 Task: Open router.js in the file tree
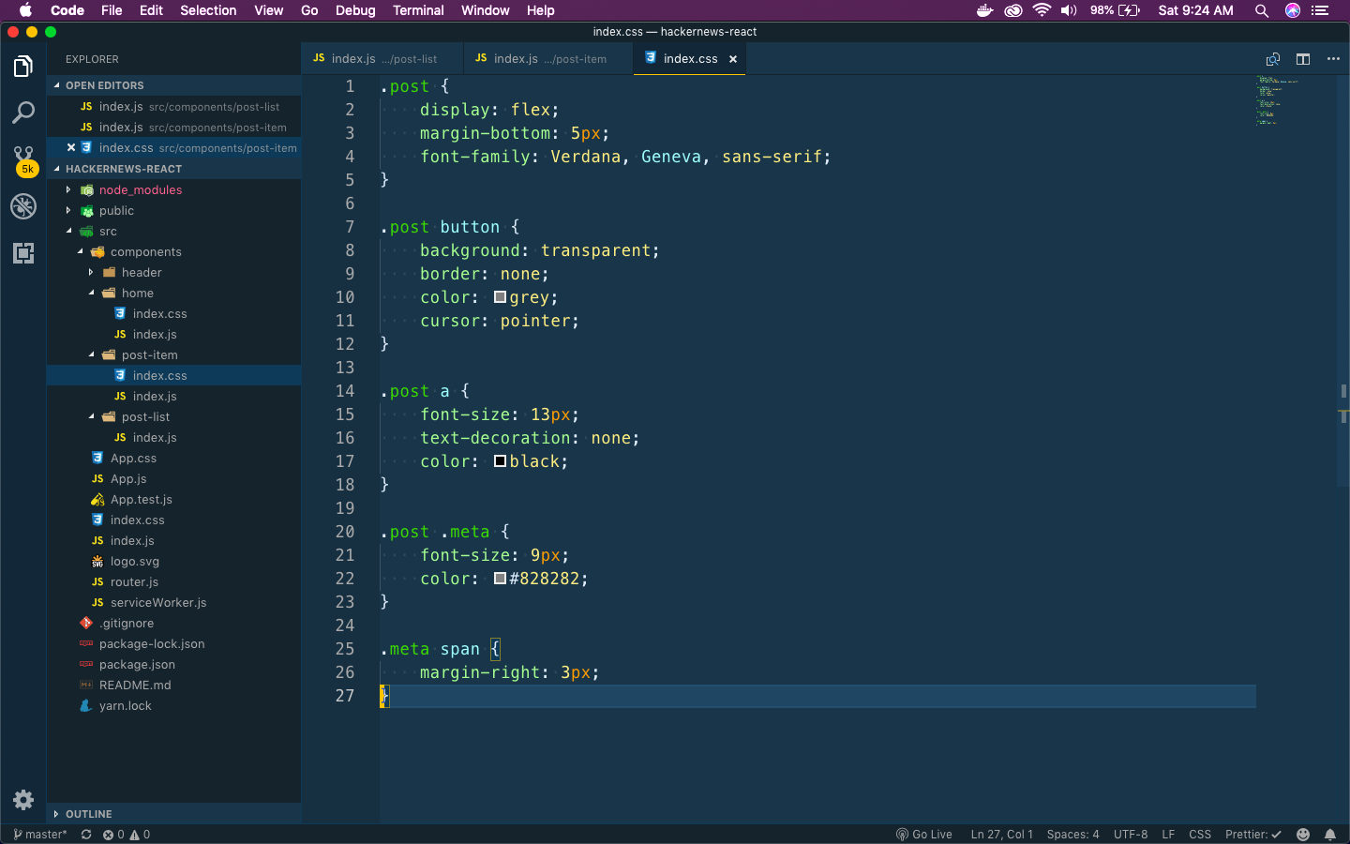coord(173,581)
